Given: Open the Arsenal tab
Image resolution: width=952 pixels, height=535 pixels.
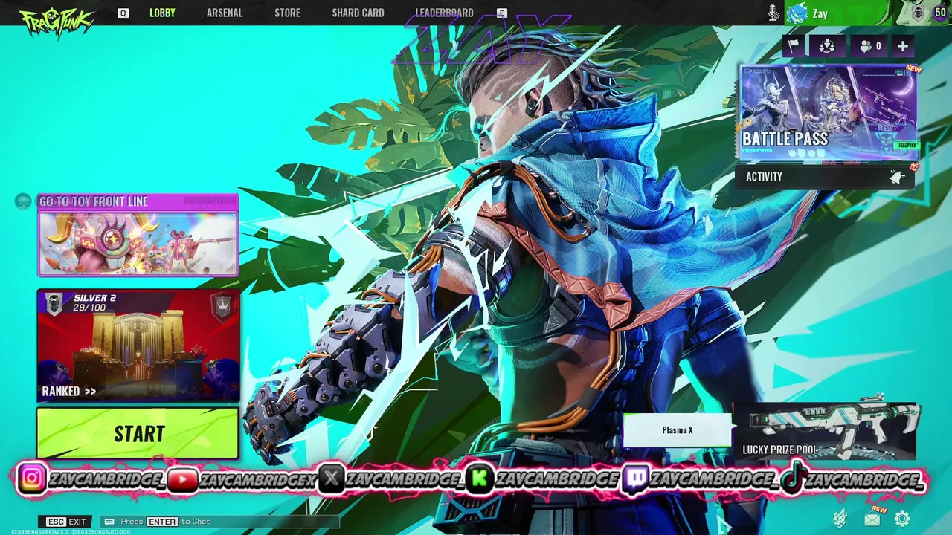Looking at the screenshot, I should [x=225, y=13].
